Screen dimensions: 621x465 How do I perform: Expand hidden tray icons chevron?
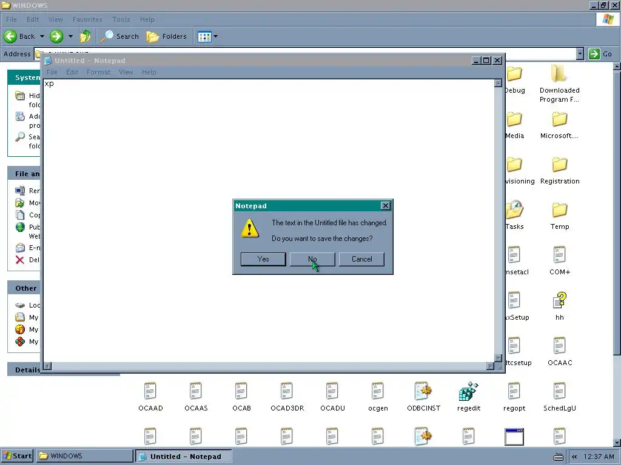tap(574, 457)
